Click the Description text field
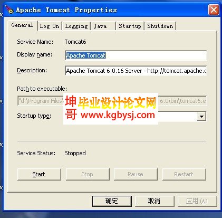Image resolution: width=222 pixels, height=218 pixels. click(x=136, y=71)
